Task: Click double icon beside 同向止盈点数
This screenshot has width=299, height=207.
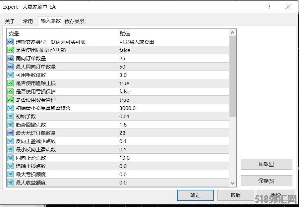Action: pyautogui.click(x=11, y=158)
